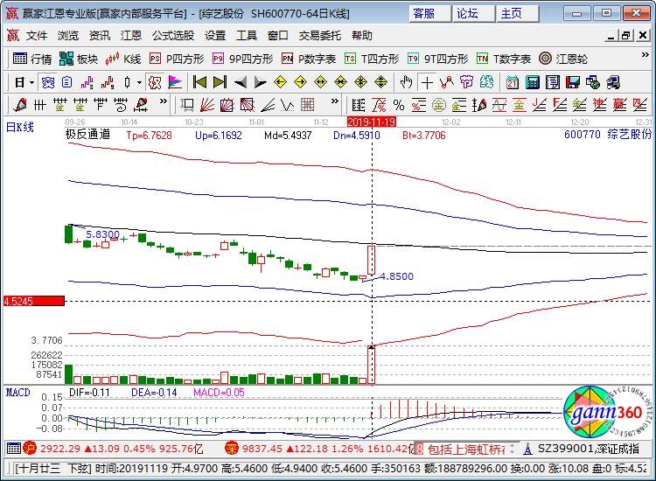Image resolution: width=656 pixels, height=481 pixels.
Task: Open the calculator icon
Action: click(532, 82)
